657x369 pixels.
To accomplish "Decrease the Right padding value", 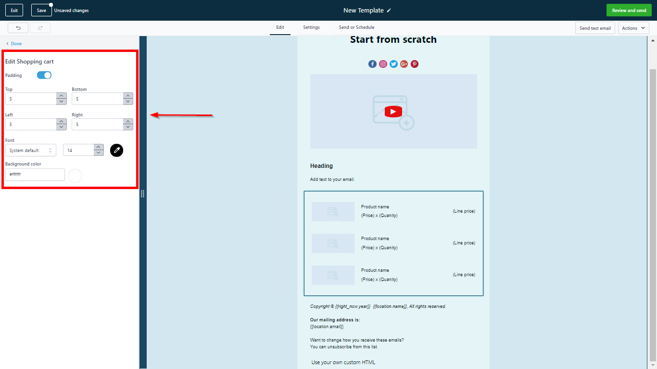I will (x=128, y=127).
